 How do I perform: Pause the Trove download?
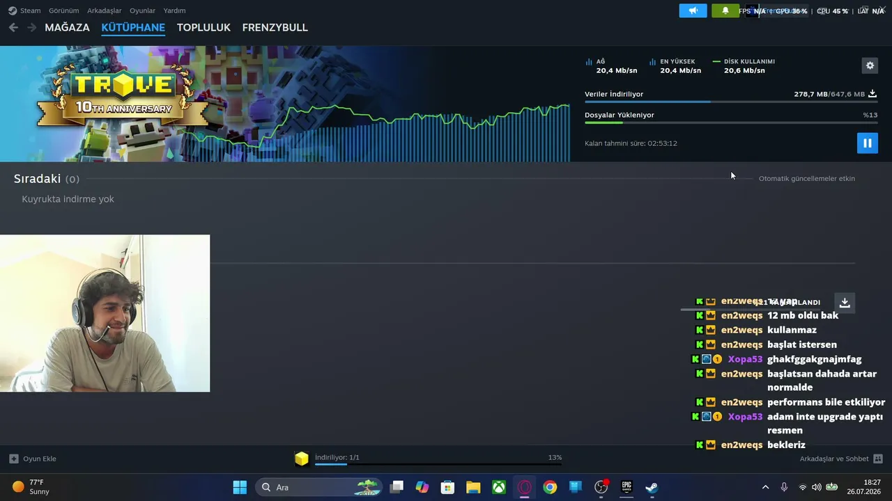[867, 143]
